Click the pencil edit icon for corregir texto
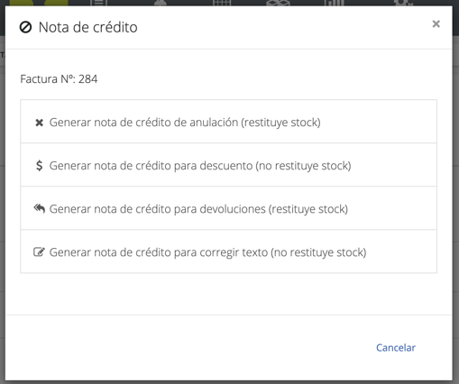The height and width of the screenshot is (384, 459). click(x=39, y=251)
